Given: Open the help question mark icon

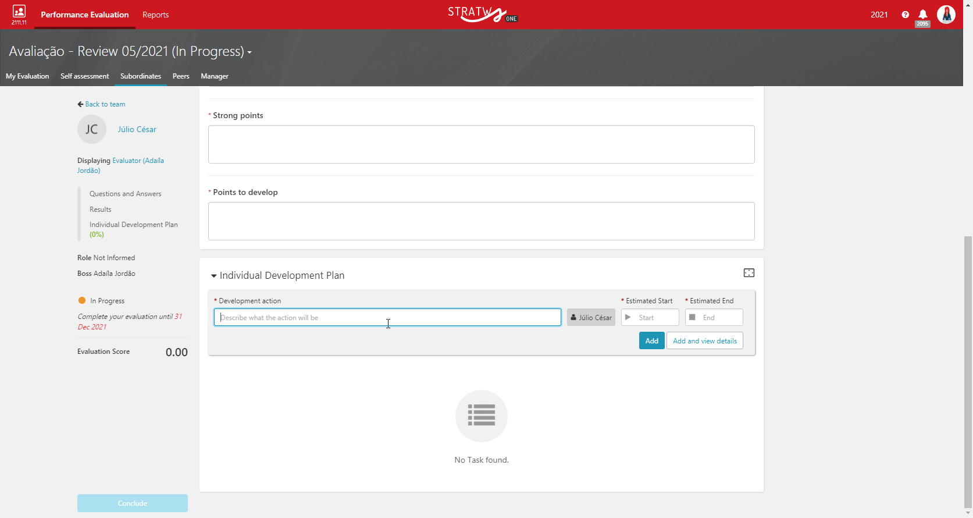Looking at the screenshot, I should tap(905, 15).
